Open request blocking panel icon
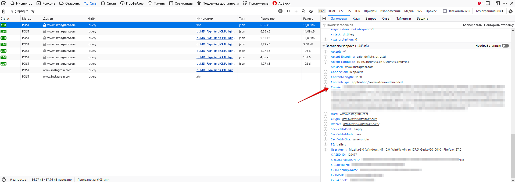 click(311, 11)
